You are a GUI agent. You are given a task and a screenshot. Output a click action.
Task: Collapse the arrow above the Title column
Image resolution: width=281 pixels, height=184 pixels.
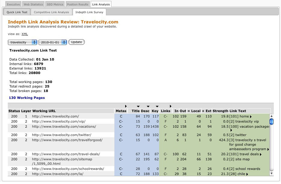tap(138, 106)
